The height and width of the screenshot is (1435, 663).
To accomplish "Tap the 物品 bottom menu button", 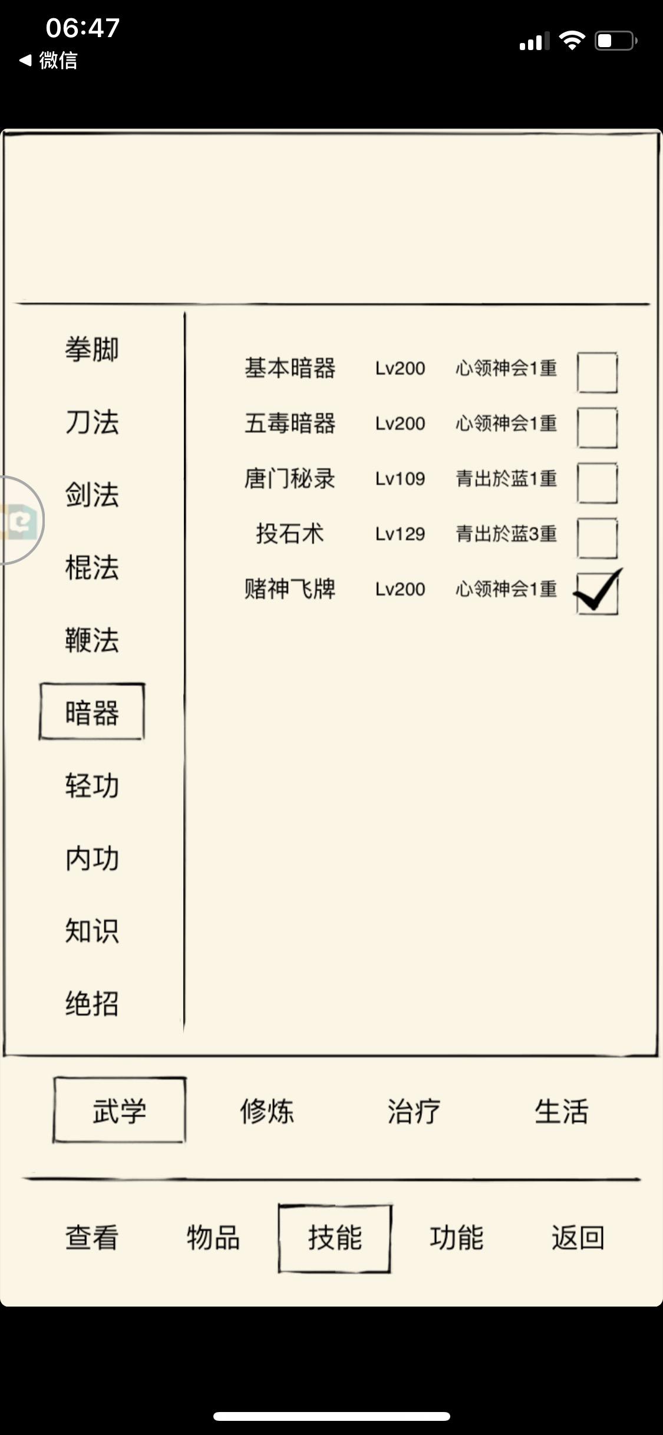I will click(213, 1237).
